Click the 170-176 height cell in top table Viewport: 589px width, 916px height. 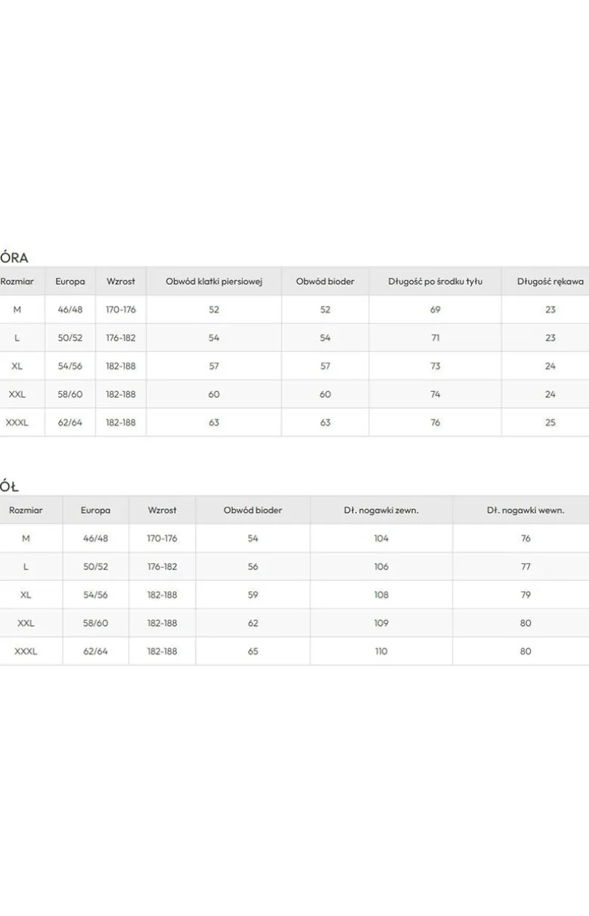coord(121,310)
